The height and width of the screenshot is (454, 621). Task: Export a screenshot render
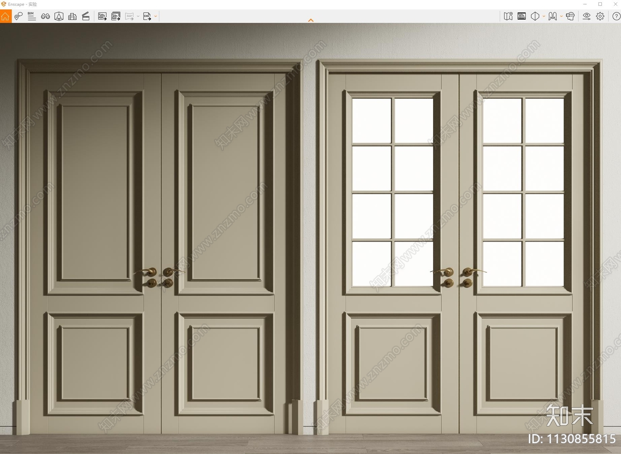(102, 16)
